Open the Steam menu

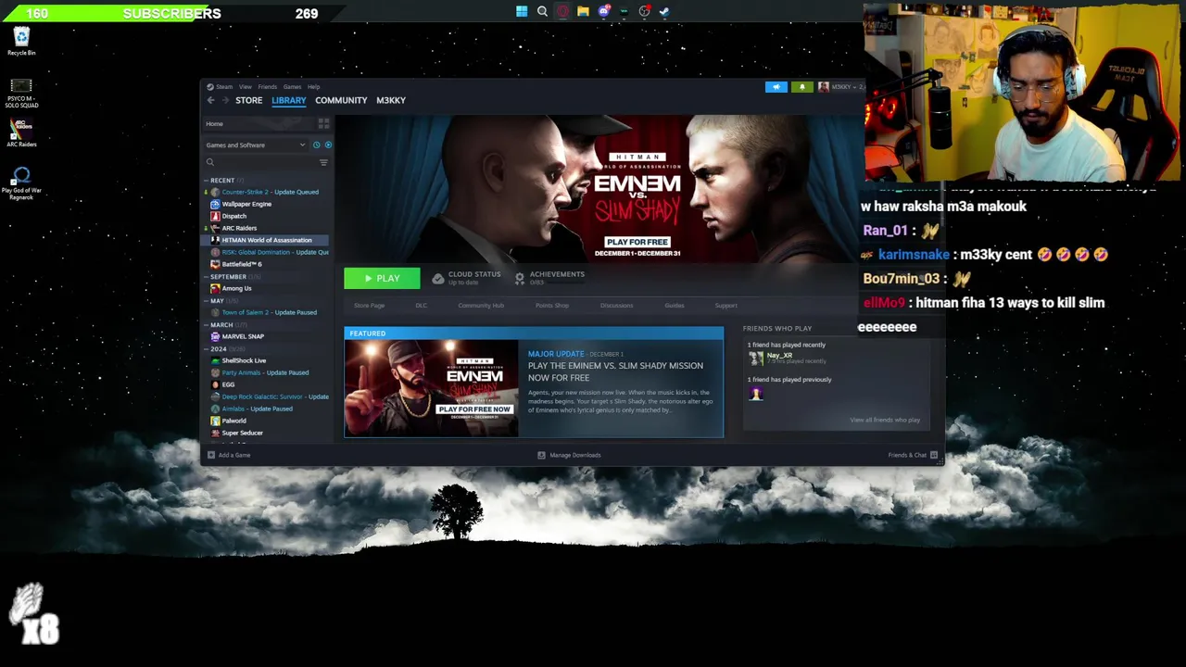click(x=223, y=87)
